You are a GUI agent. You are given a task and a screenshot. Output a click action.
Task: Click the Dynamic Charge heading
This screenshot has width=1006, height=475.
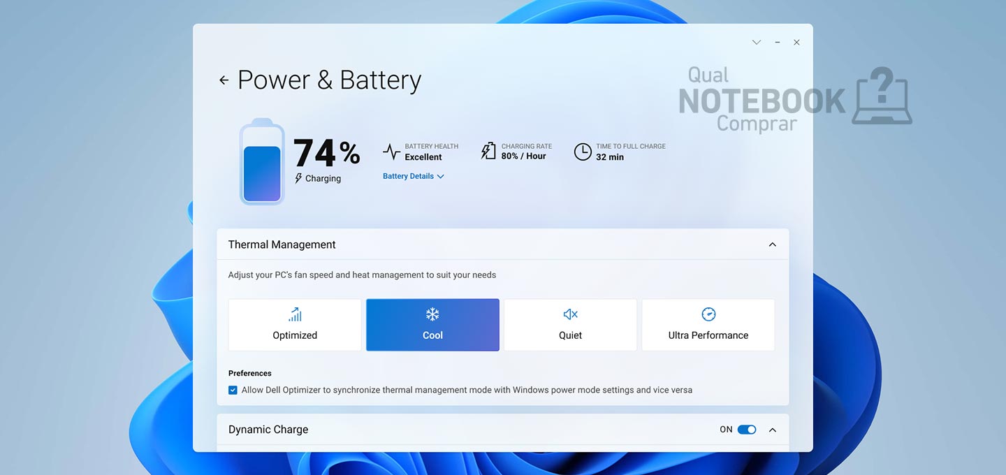[x=268, y=430]
